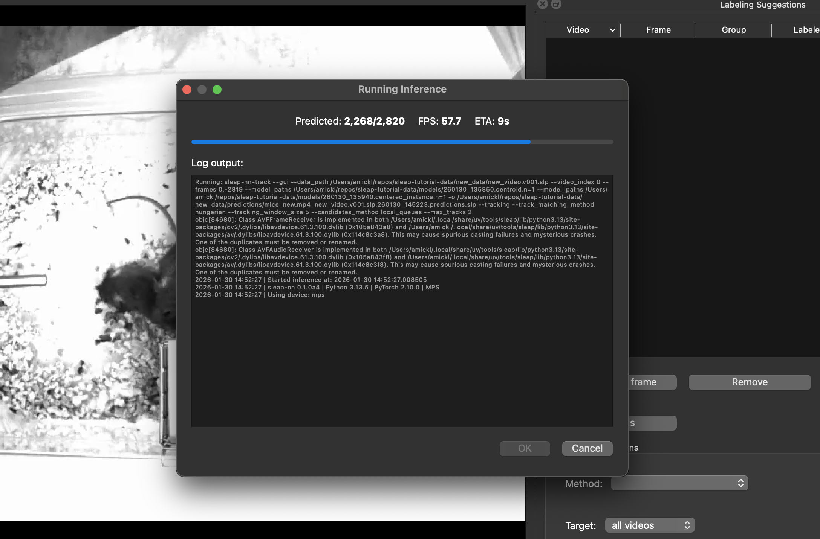Click the 'Started inference at' log line

point(311,280)
